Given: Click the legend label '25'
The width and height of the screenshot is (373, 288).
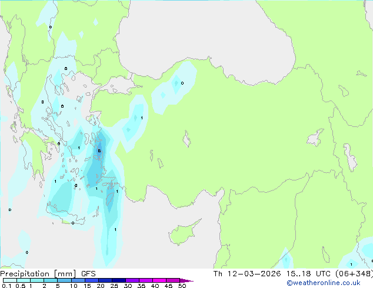Looking at the screenshot, I should (x=114, y=286).
